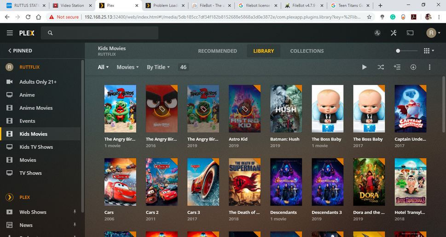Open a new browser tab
The width and height of the screenshot is (446, 237).
380,6
